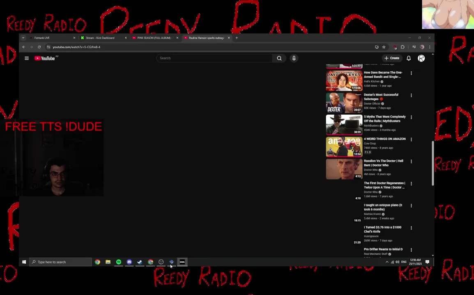View site information icon beside the URL

click(x=48, y=47)
